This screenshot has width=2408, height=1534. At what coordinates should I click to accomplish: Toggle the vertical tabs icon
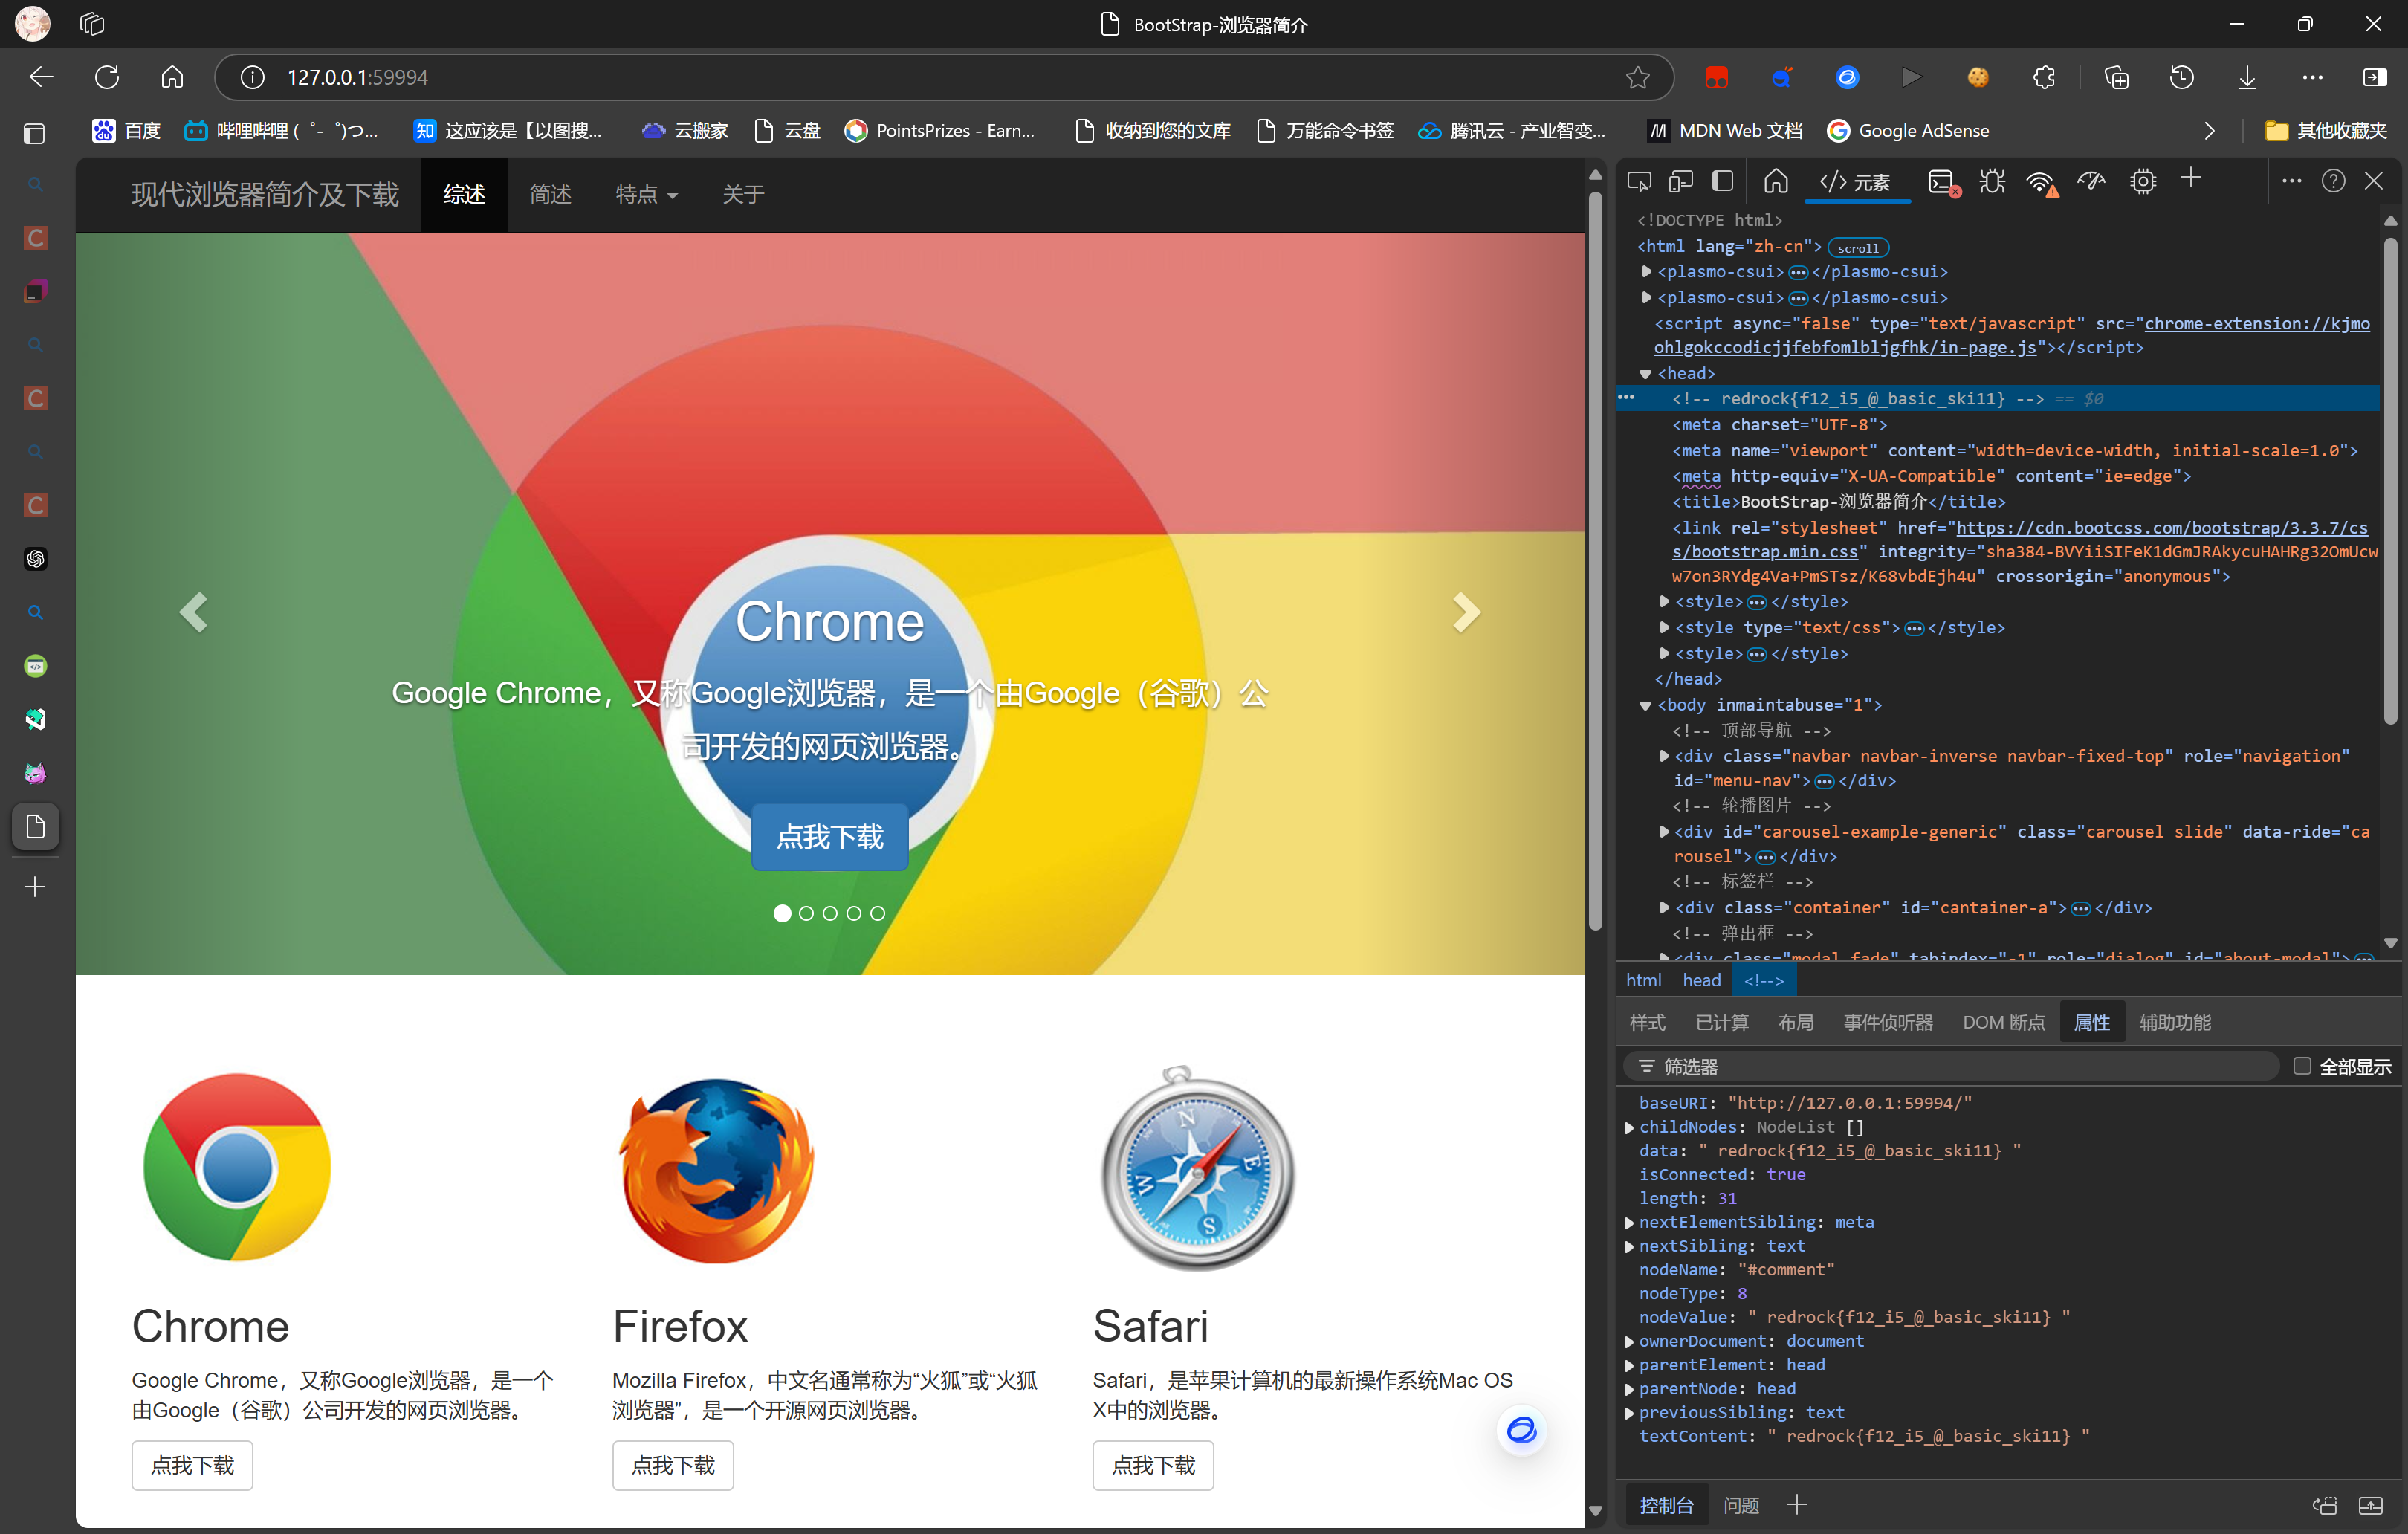[x=34, y=132]
